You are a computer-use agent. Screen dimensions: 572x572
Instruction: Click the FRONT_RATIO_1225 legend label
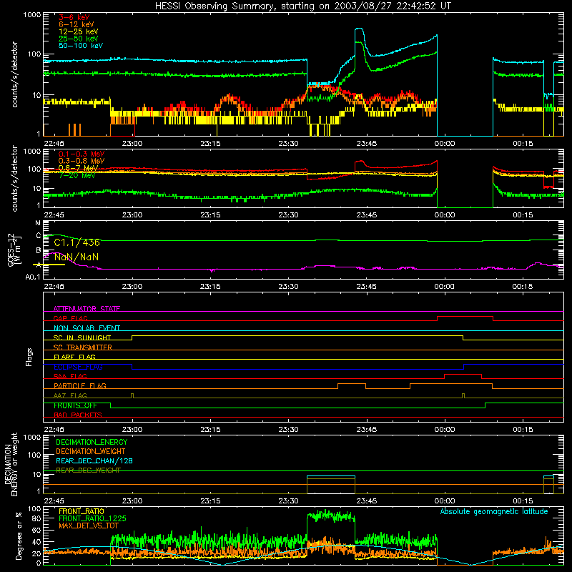click(x=92, y=518)
